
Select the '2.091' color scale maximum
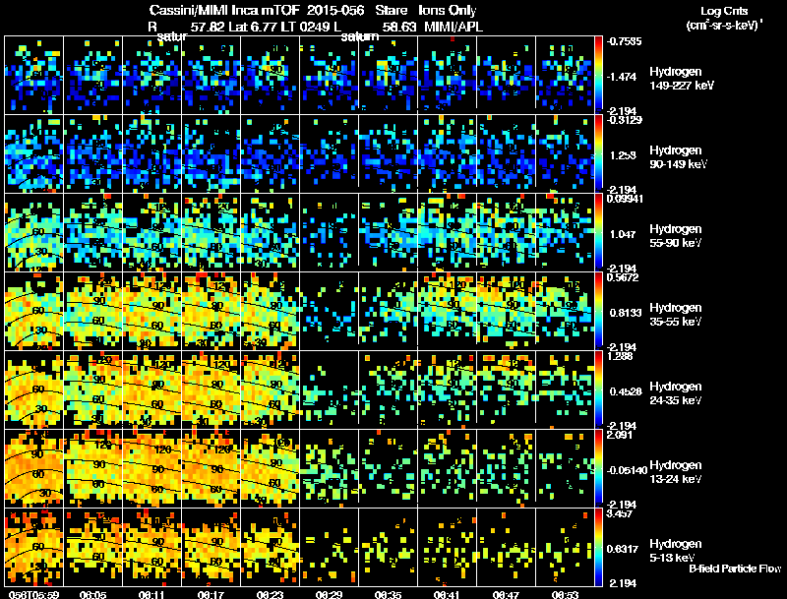tap(620, 435)
